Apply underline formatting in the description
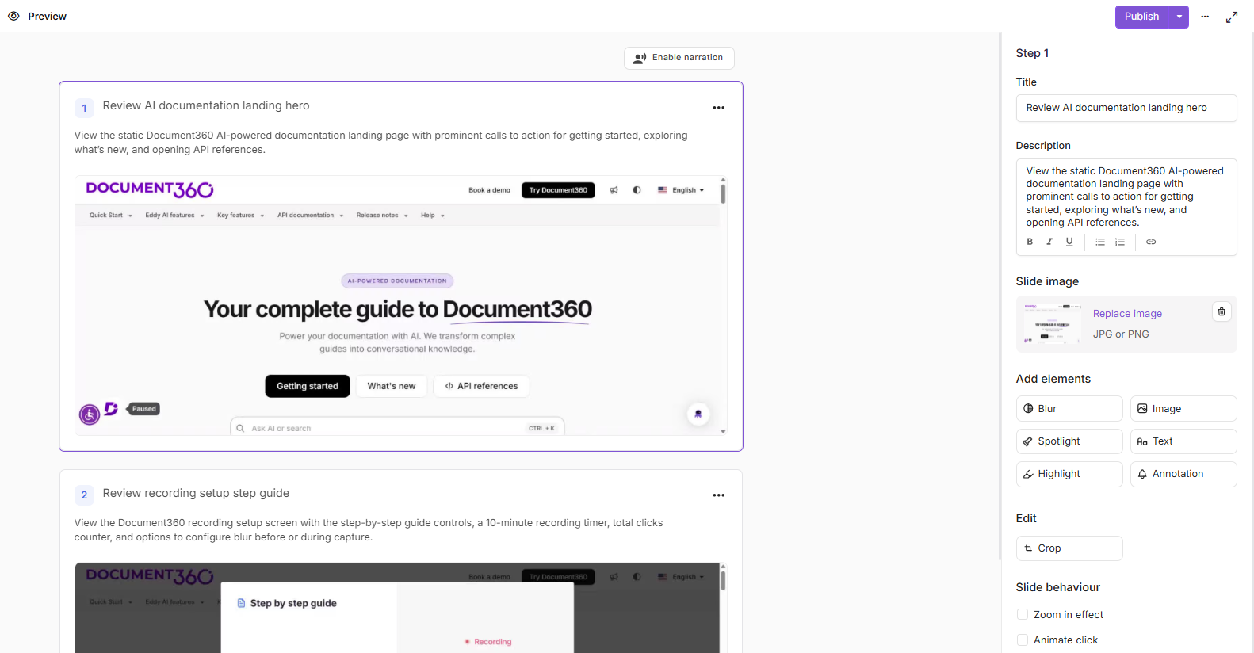 [1069, 242]
